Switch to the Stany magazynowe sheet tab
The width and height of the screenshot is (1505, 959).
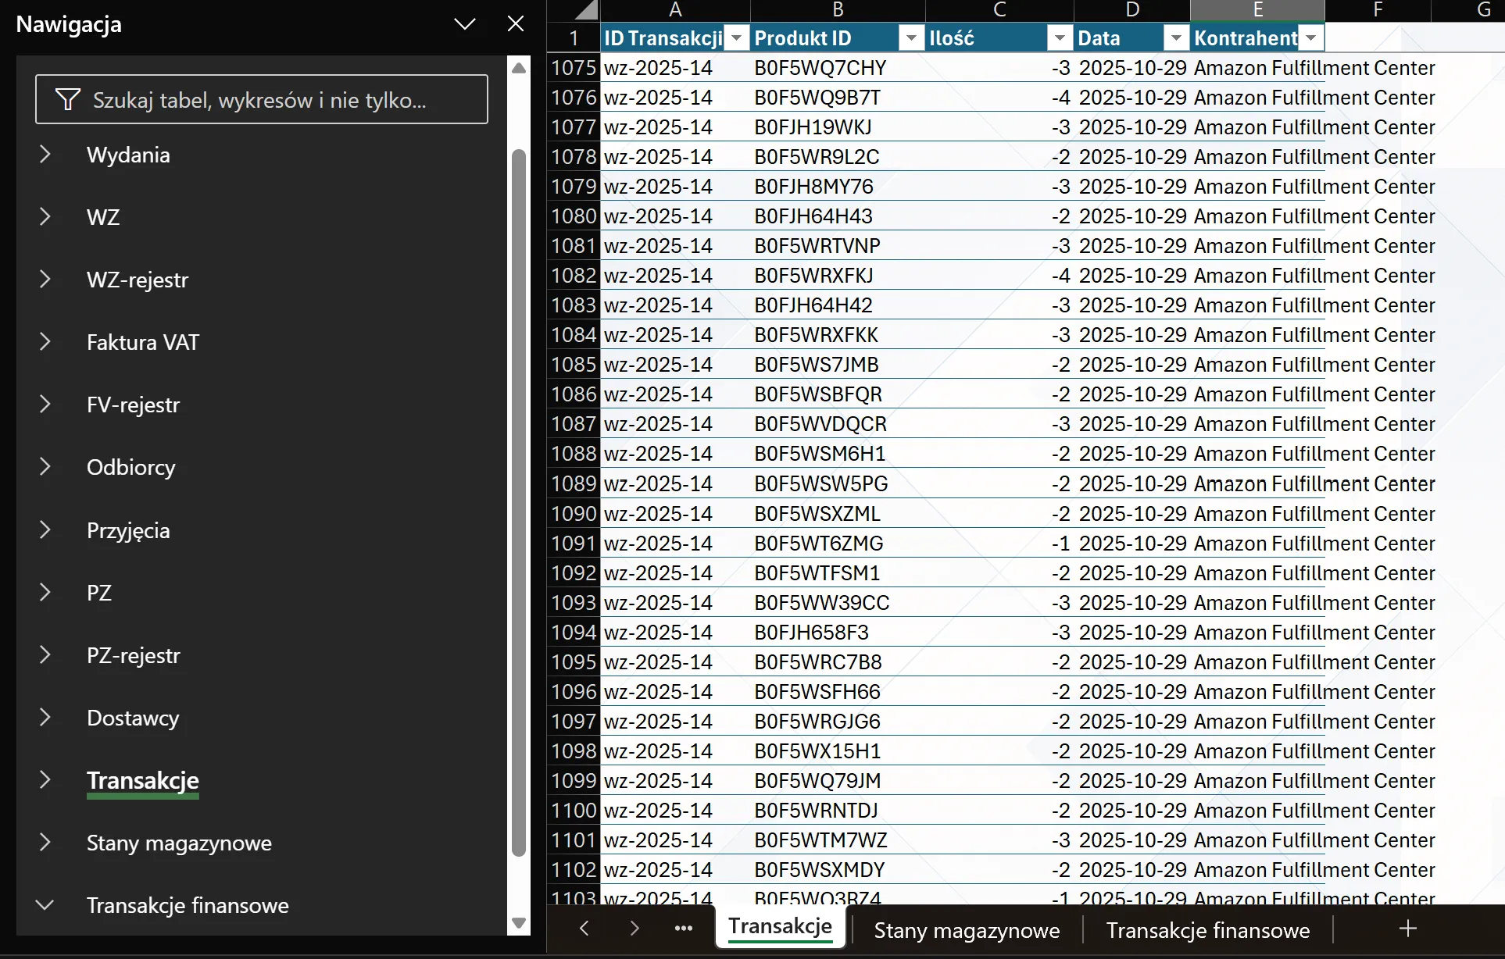[x=967, y=930]
